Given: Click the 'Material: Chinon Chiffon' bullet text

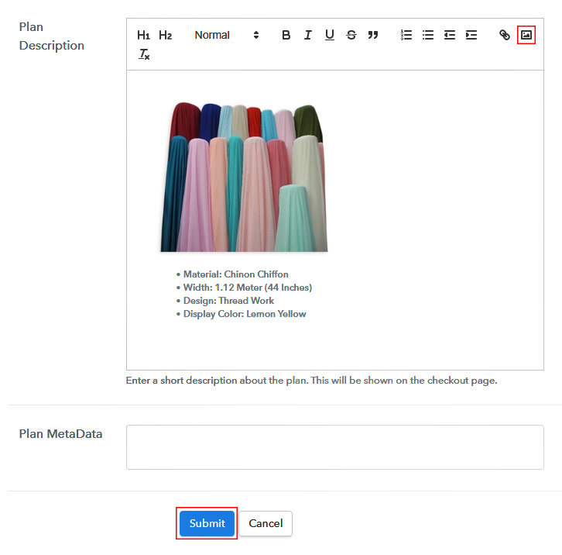Looking at the screenshot, I should pos(236,274).
